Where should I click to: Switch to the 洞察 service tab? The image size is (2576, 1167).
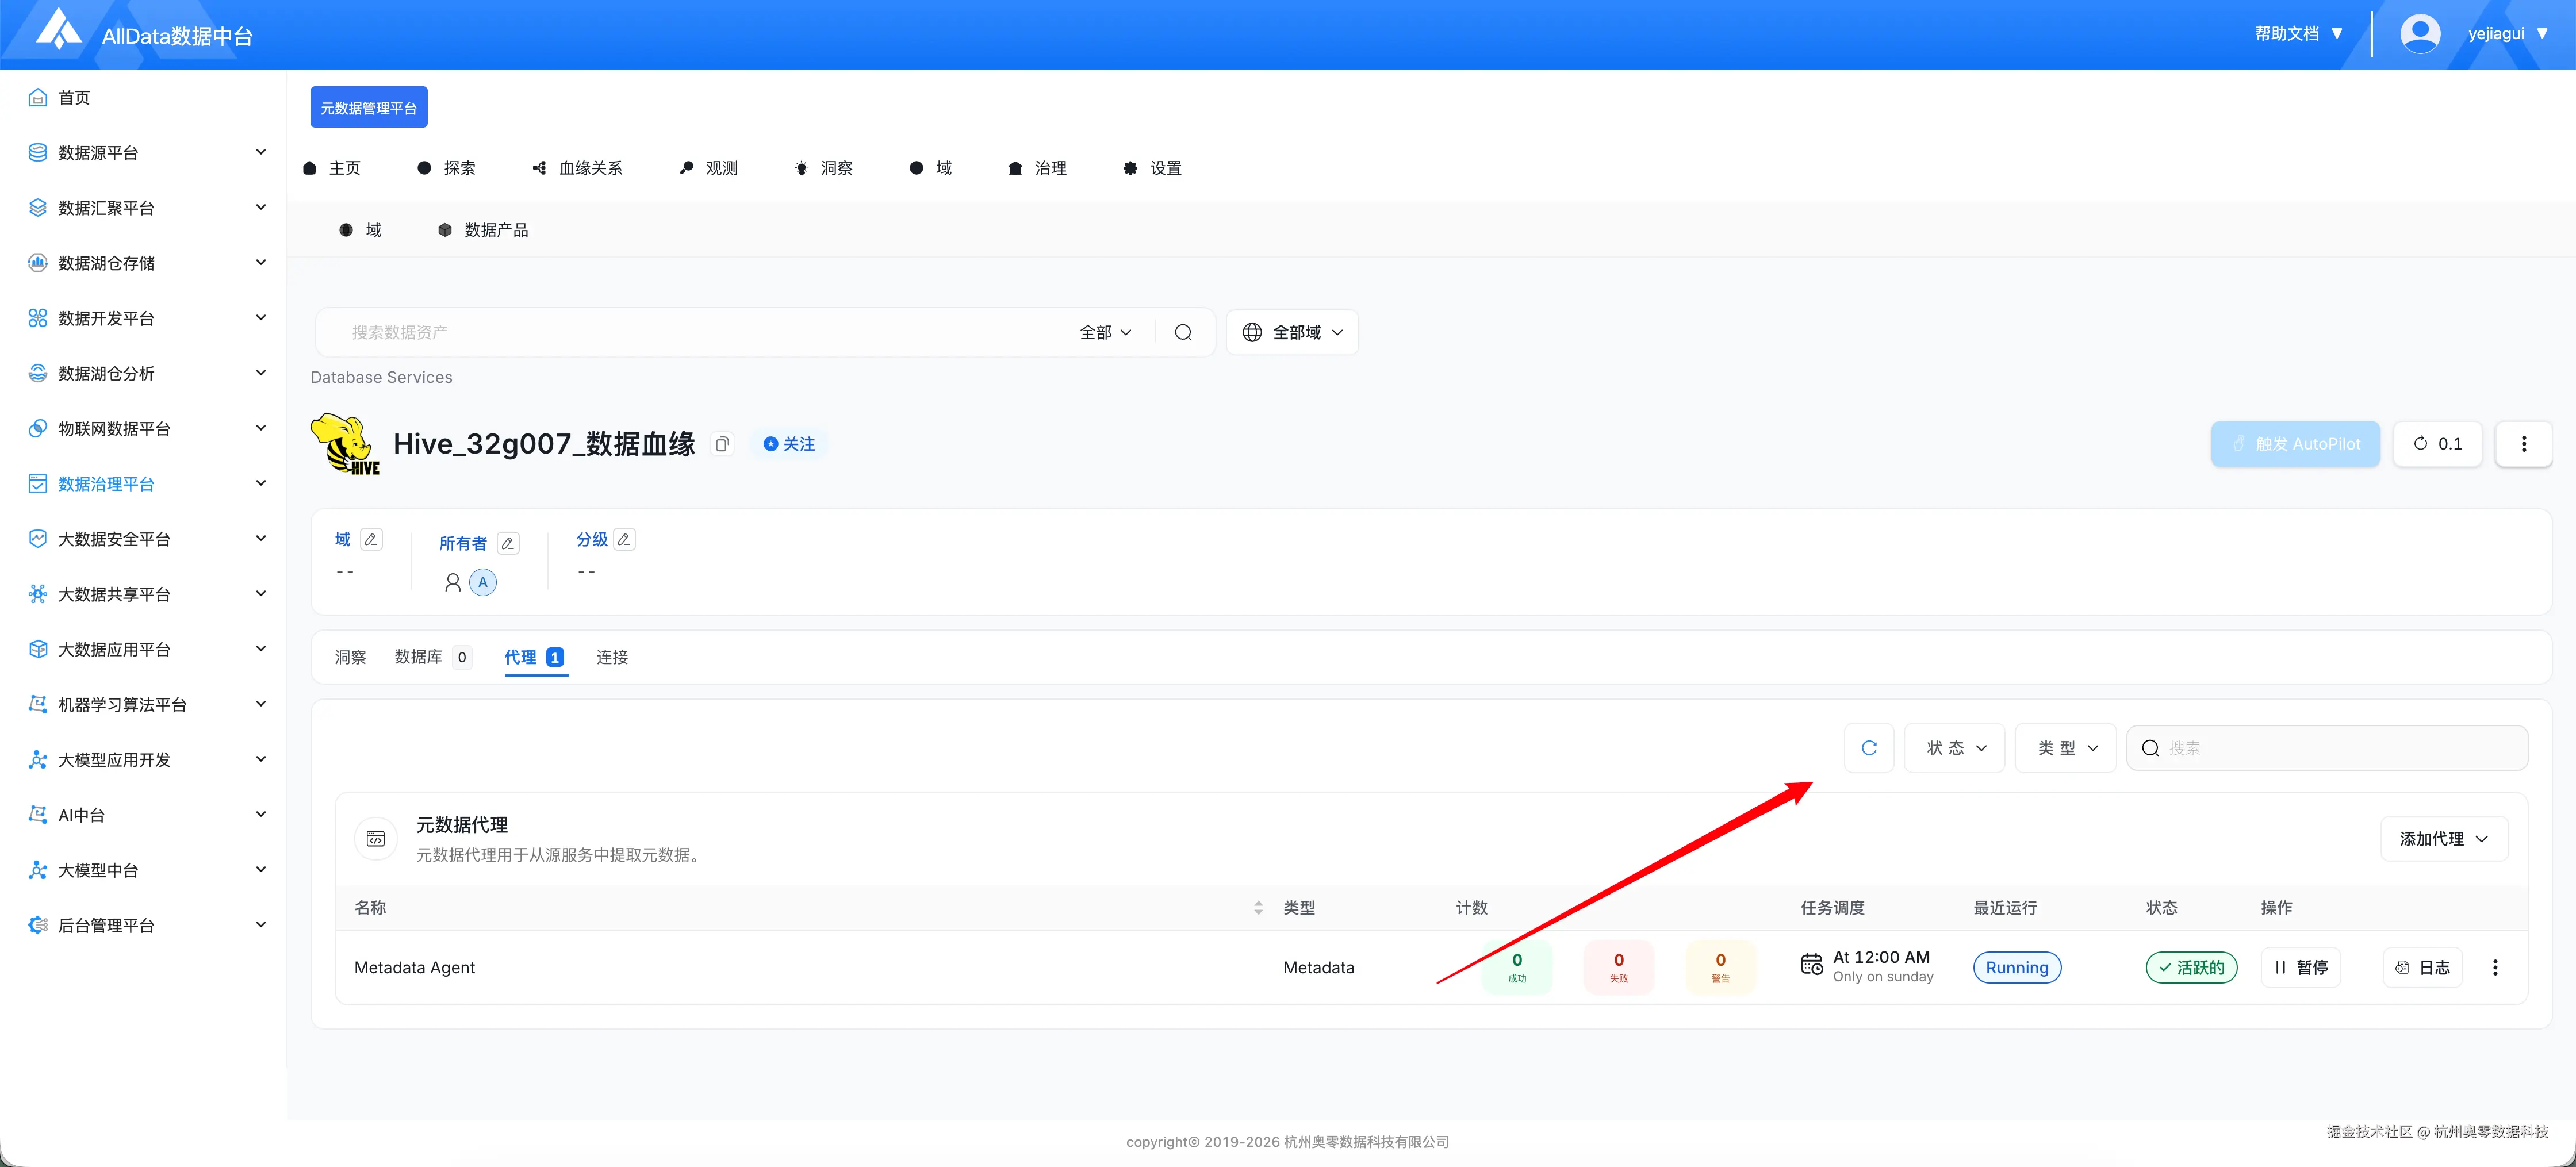click(x=350, y=657)
